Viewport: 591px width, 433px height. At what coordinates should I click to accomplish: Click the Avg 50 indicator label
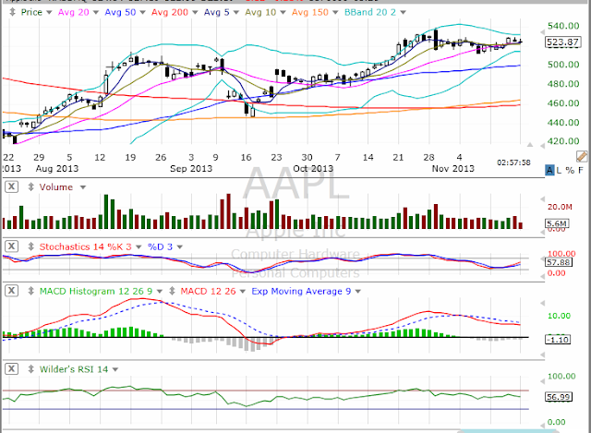pyautogui.click(x=120, y=12)
